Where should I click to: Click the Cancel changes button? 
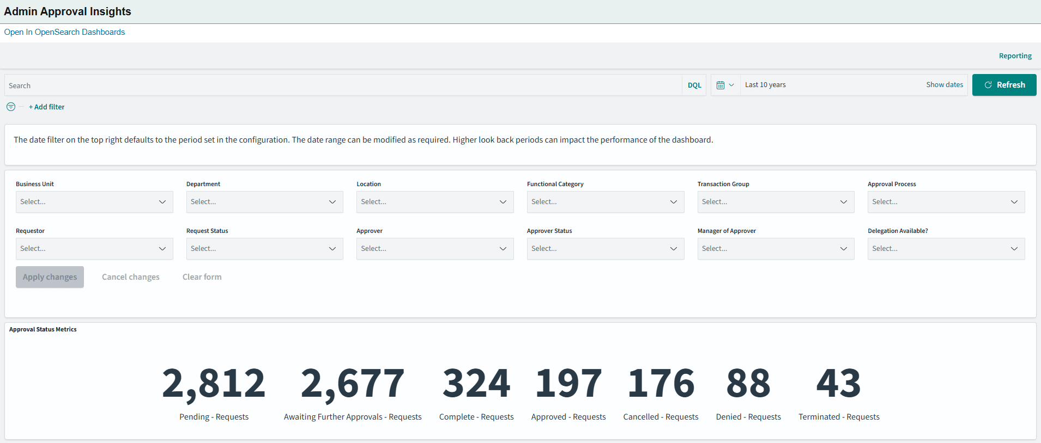coord(131,277)
